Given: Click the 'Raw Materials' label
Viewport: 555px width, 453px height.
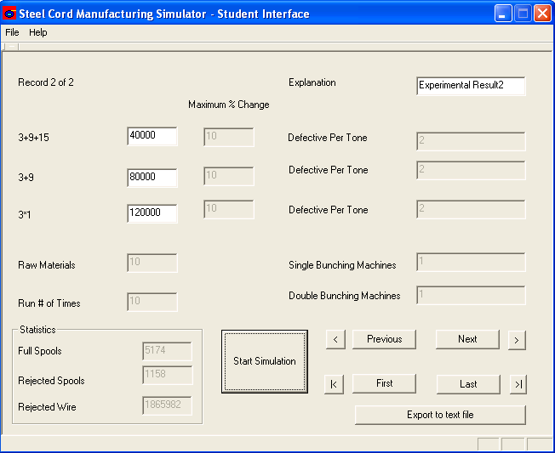Looking at the screenshot, I should [47, 265].
